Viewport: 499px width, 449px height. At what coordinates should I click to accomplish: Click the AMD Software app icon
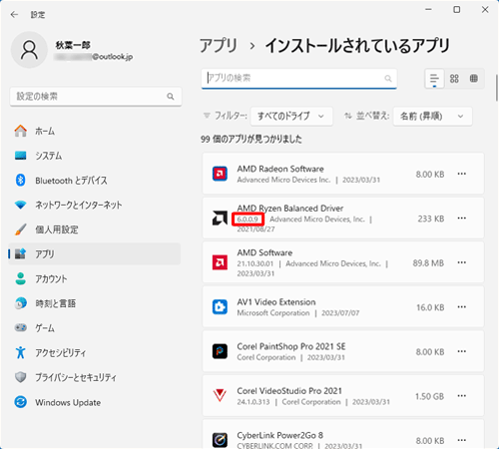pyautogui.click(x=220, y=262)
